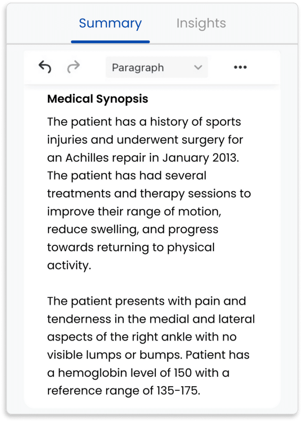302x422 pixels.
Task: Undo the last edit
Action: (45, 67)
